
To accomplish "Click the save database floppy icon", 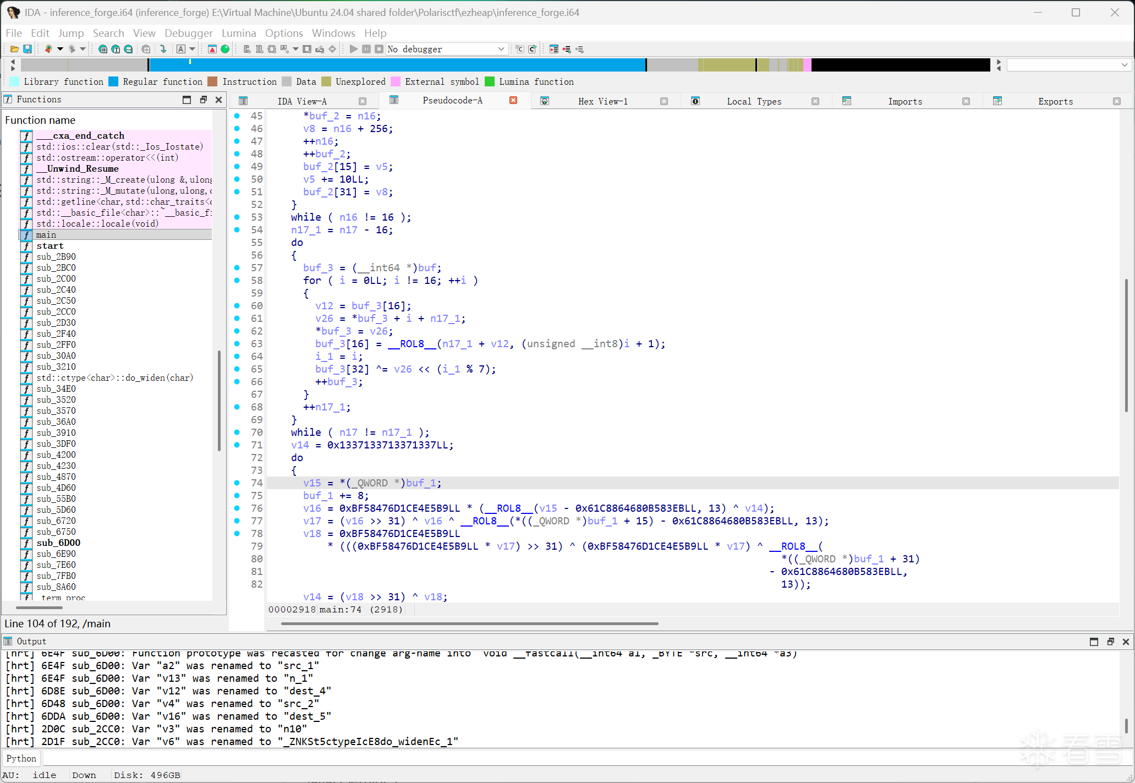I will point(27,49).
